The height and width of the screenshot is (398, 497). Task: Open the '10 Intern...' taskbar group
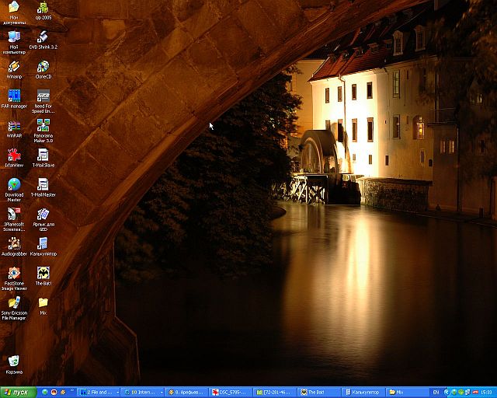142,393
